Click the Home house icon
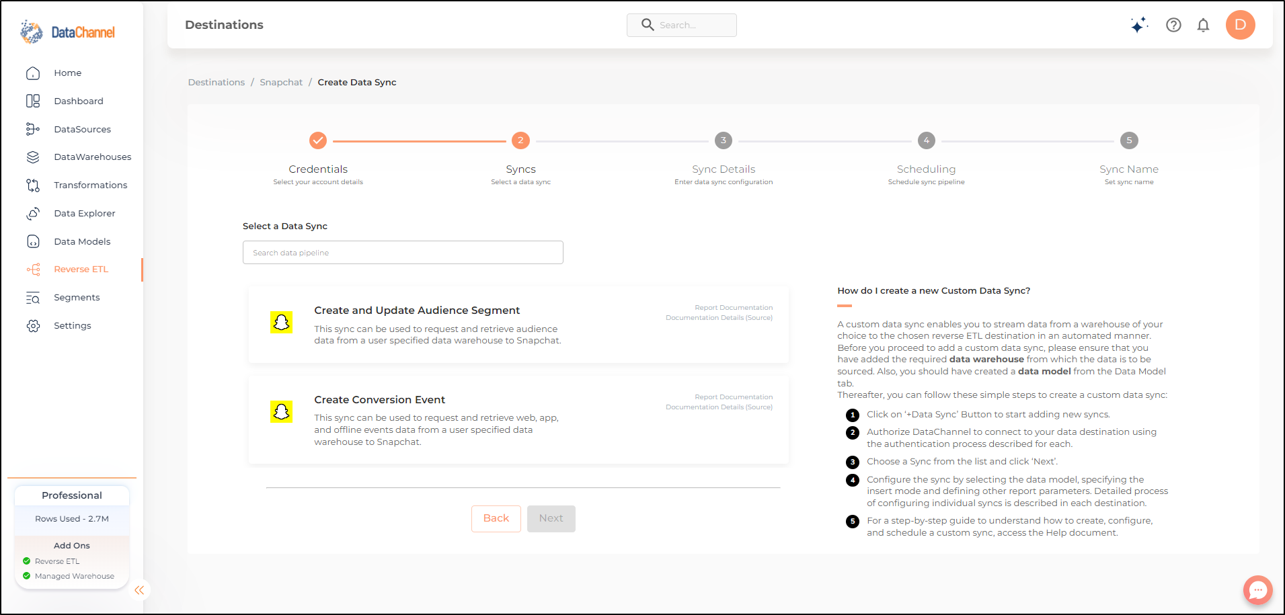Viewport: 1285px width, 615px height. pos(33,73)
